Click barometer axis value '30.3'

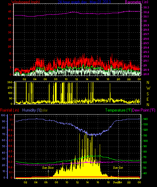146,7
